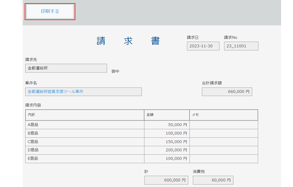
Task: Select the D商品 row name cell
Action: point(85,150)
